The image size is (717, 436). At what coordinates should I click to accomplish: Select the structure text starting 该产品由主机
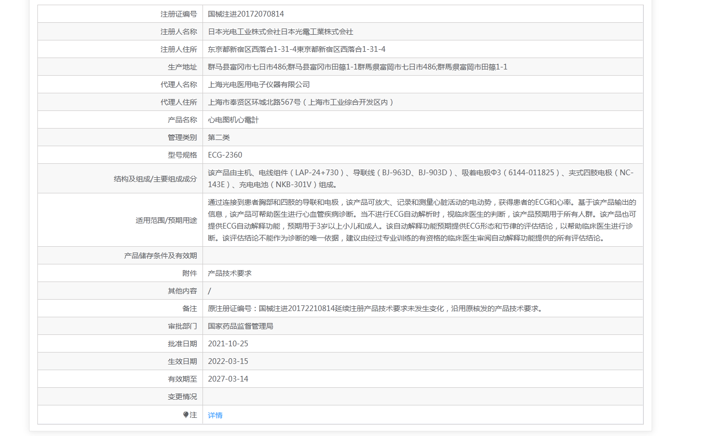[x=421, y=179]
